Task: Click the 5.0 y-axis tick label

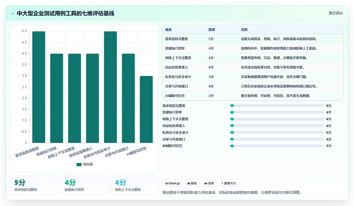Action: coord(24,31)
